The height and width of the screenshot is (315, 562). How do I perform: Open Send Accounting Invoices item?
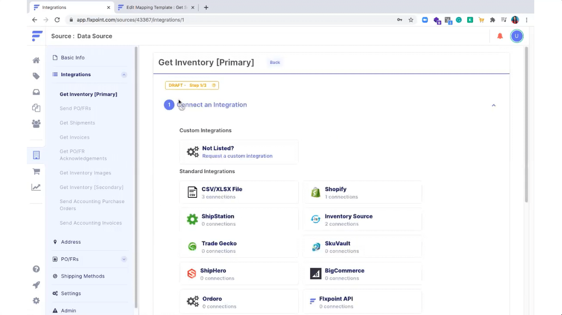tap(91, 223)
